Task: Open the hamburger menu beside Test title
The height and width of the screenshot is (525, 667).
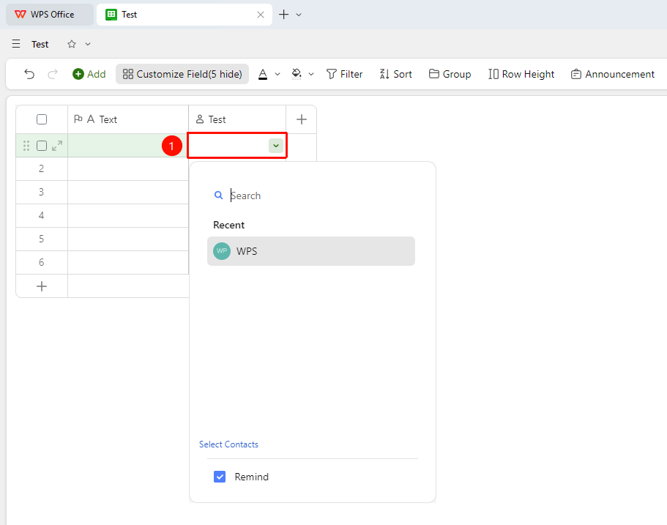Action: click(x=16, y=44)
